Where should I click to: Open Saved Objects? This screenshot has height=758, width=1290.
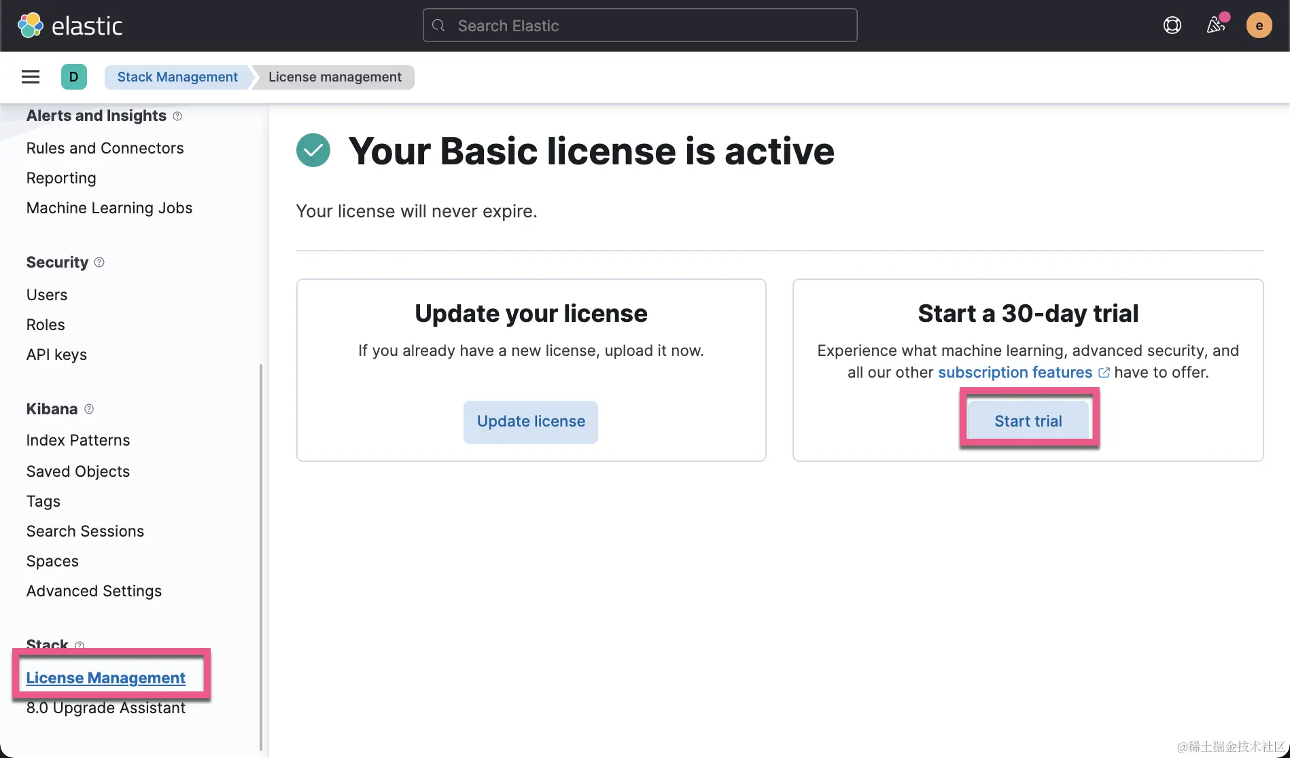pos(78,471)
